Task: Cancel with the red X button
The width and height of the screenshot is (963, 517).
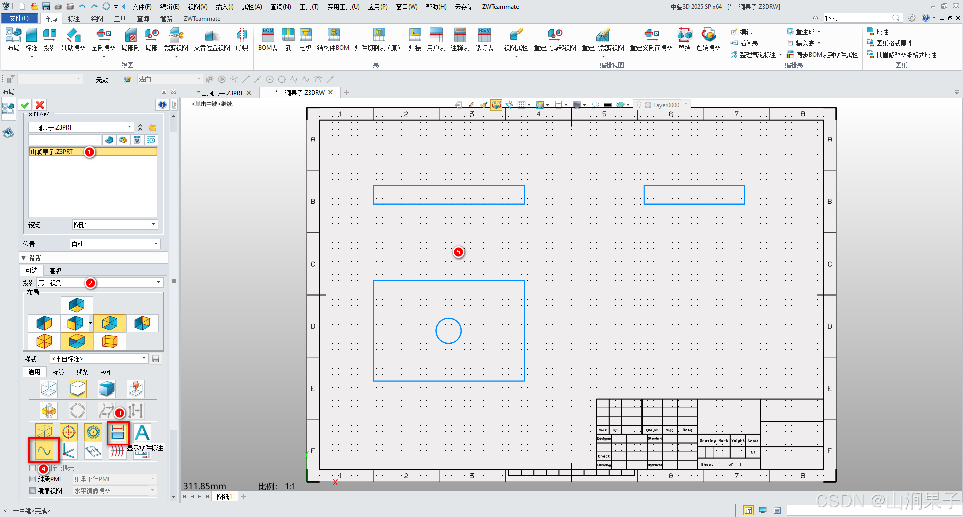Action: 40,105
